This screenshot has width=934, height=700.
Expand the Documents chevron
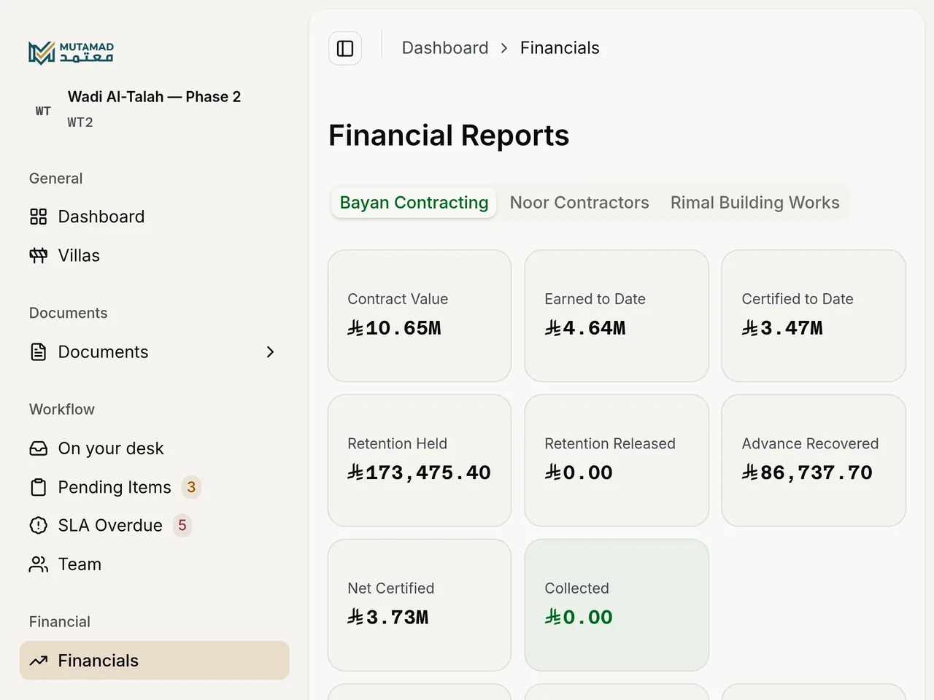point(270,352)
